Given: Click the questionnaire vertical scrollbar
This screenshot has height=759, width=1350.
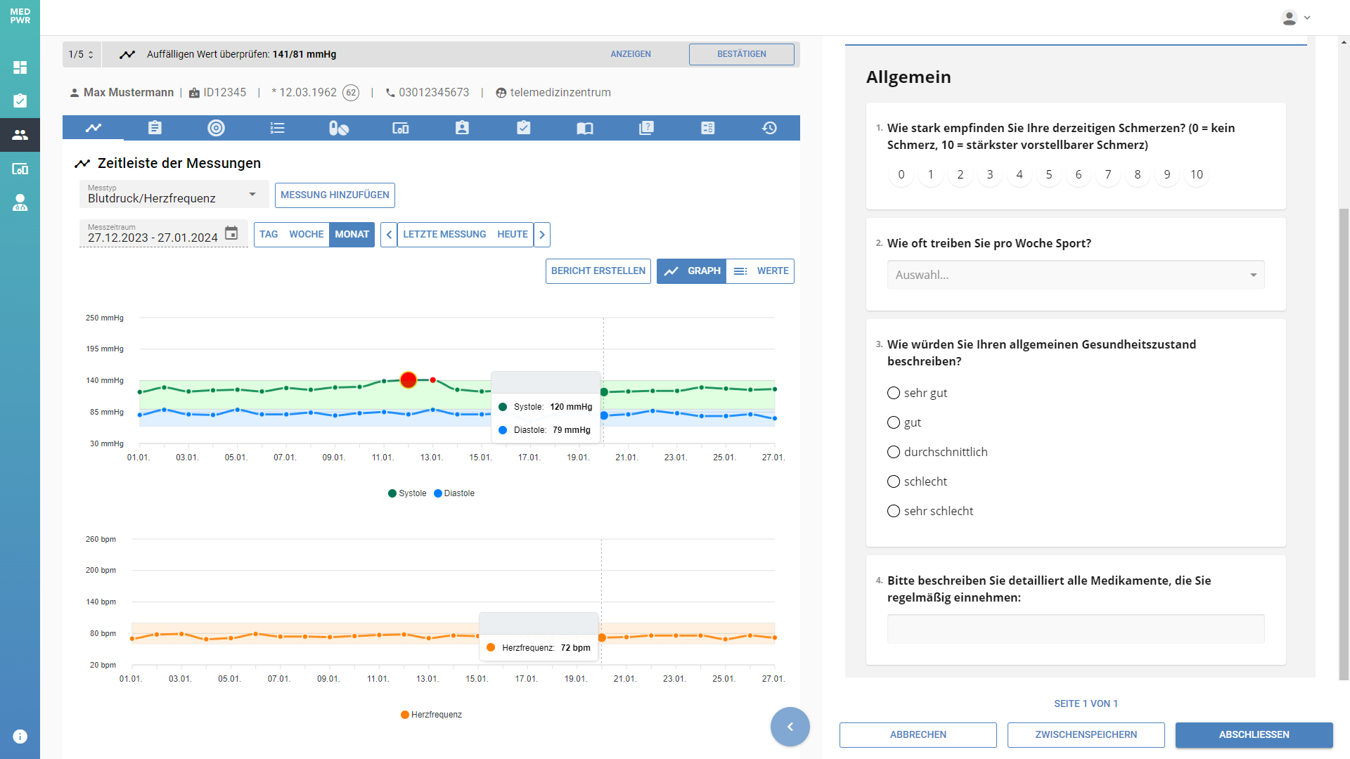Looking at the screenshot, I should coord(1344,444).
